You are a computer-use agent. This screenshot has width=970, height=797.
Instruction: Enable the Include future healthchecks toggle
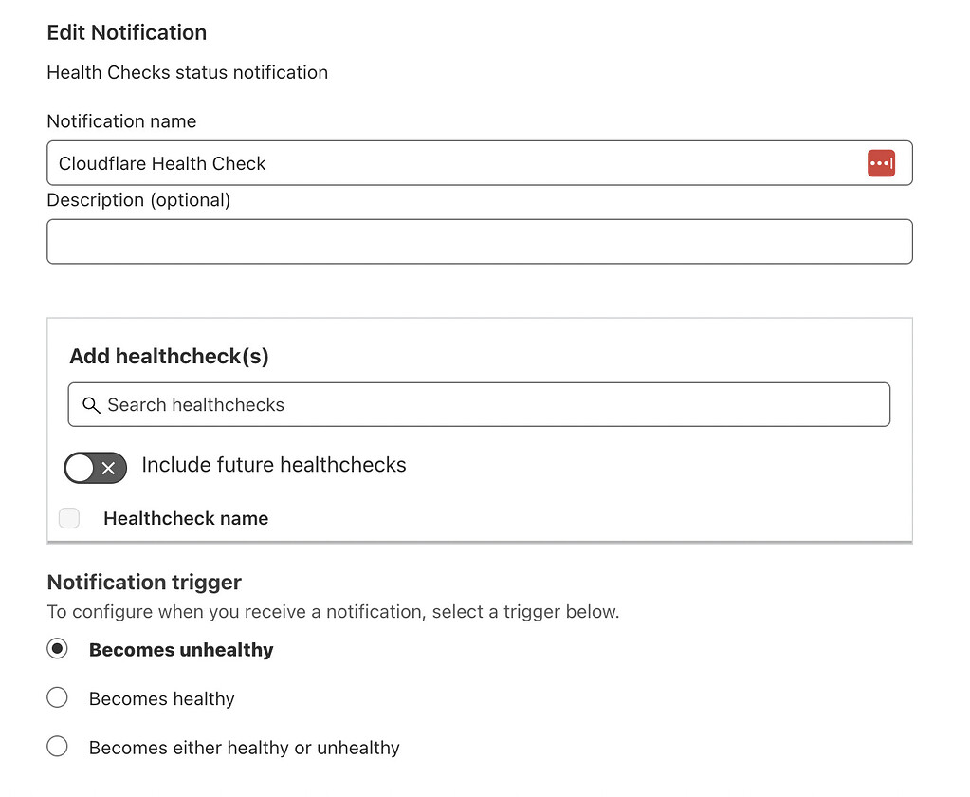coord(95,468)
